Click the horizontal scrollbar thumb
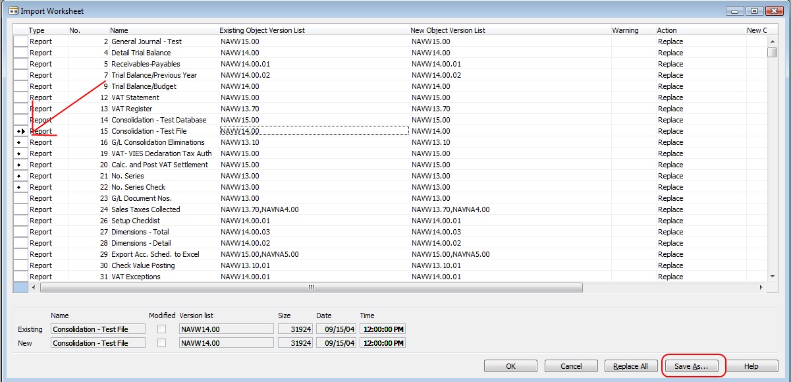This screenshot has width=791, height=382. coord(311,288)
